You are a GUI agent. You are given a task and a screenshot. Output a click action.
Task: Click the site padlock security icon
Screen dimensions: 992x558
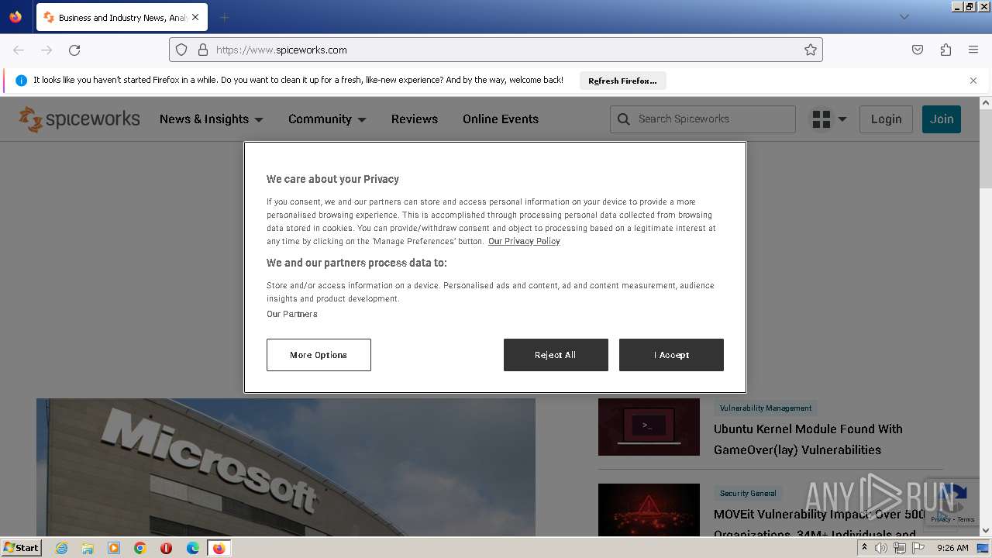tap(203, 50)
